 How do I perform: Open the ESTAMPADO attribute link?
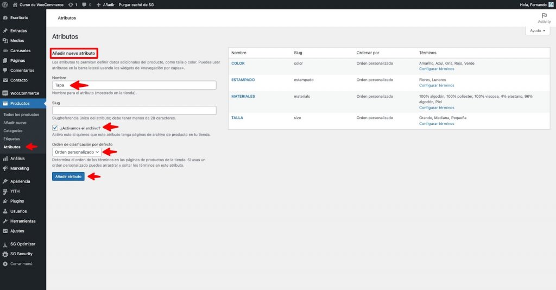click(x=243, y=80)
